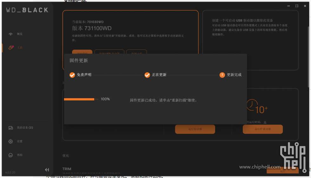The image size is (311, 178).
Task: Open 我的设备 (2) devices icon
Action: (x=11, y=128)
